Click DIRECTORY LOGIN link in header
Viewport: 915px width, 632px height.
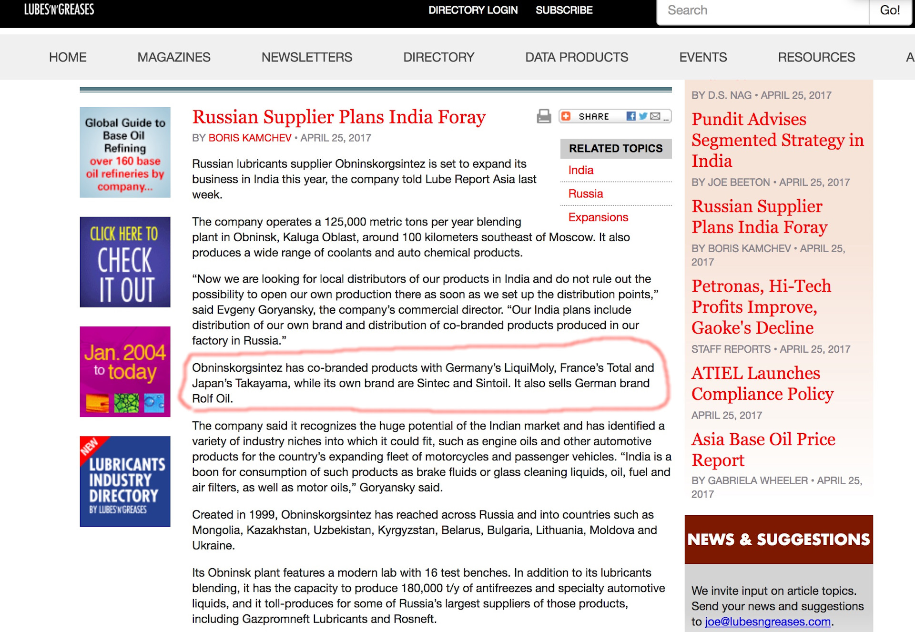(x=473, y=10)
